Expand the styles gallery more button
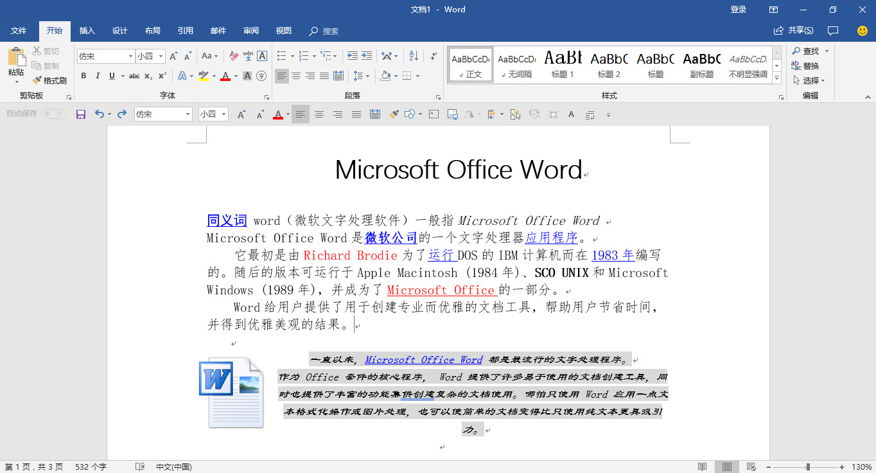Screen dimensions: 876x473 (x=776, y=78)
